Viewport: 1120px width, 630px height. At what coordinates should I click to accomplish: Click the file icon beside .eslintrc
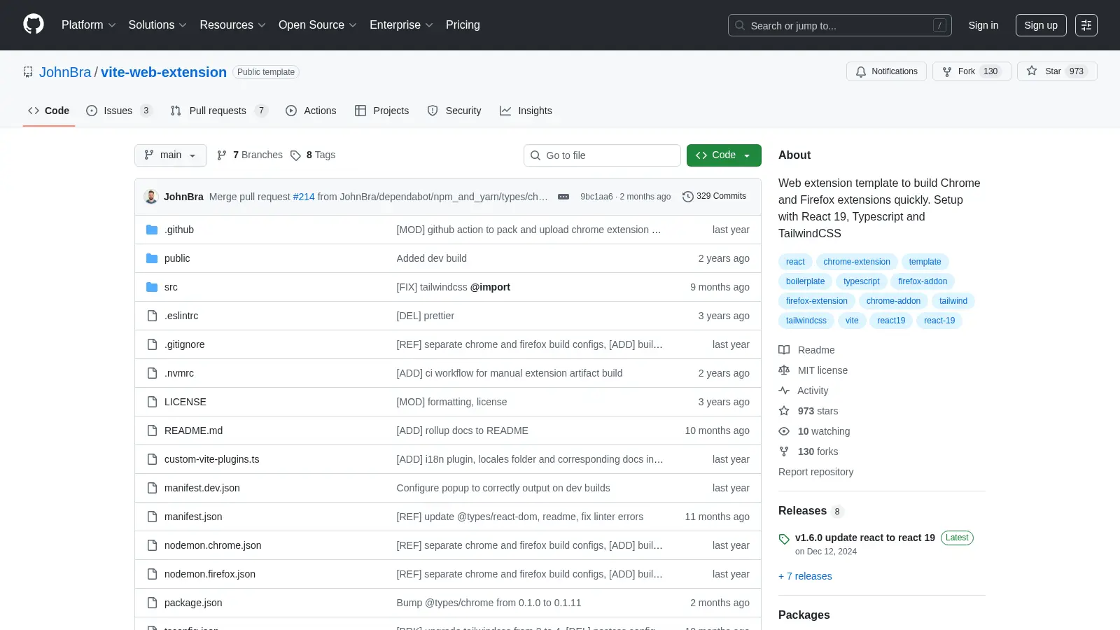tap(152, 316)
